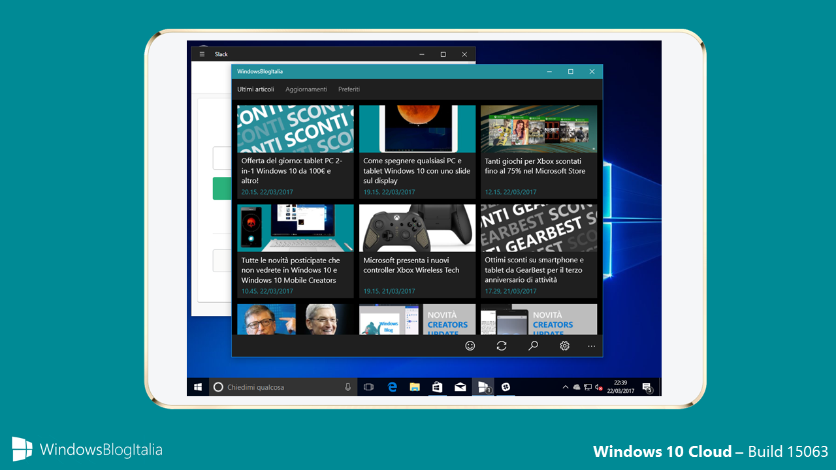Close the Slack window
This screenshot has height=470, width=836.
pos(464,54)
